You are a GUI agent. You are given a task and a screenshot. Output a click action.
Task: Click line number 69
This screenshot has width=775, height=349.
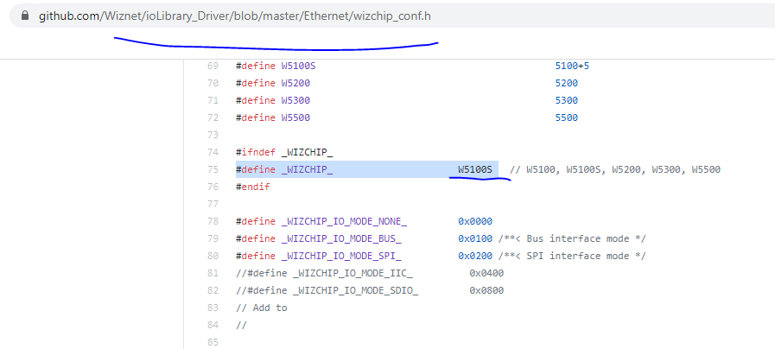213,66
